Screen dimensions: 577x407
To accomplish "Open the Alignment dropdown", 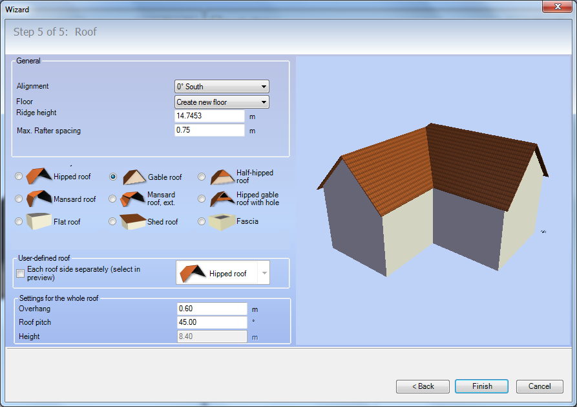I will (x=222, y=87).
